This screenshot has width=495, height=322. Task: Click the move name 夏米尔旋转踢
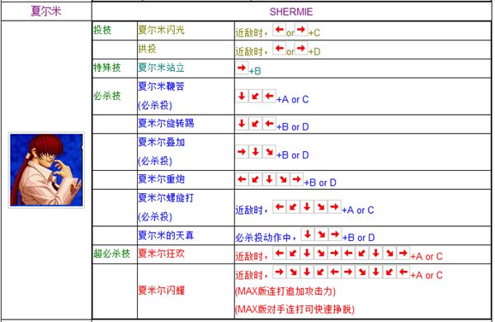pyautogui.click(x=166, y=123)
